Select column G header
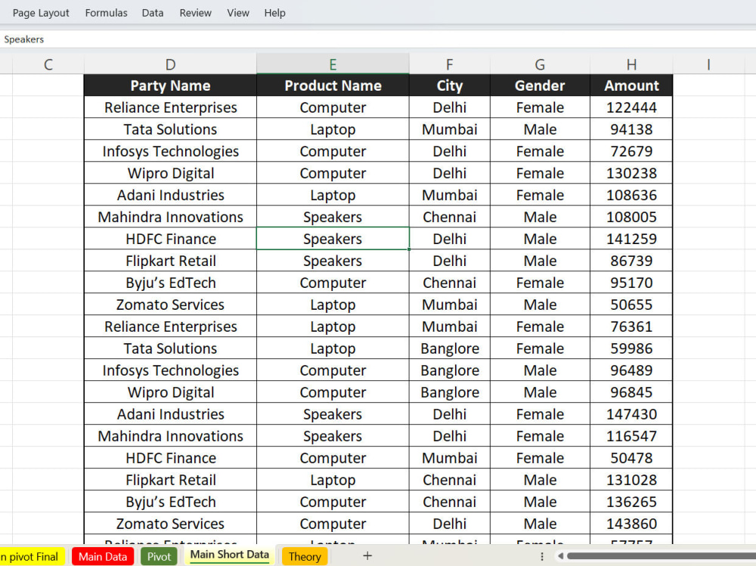Viewport: 756px width, 566px height. [540, 64]
